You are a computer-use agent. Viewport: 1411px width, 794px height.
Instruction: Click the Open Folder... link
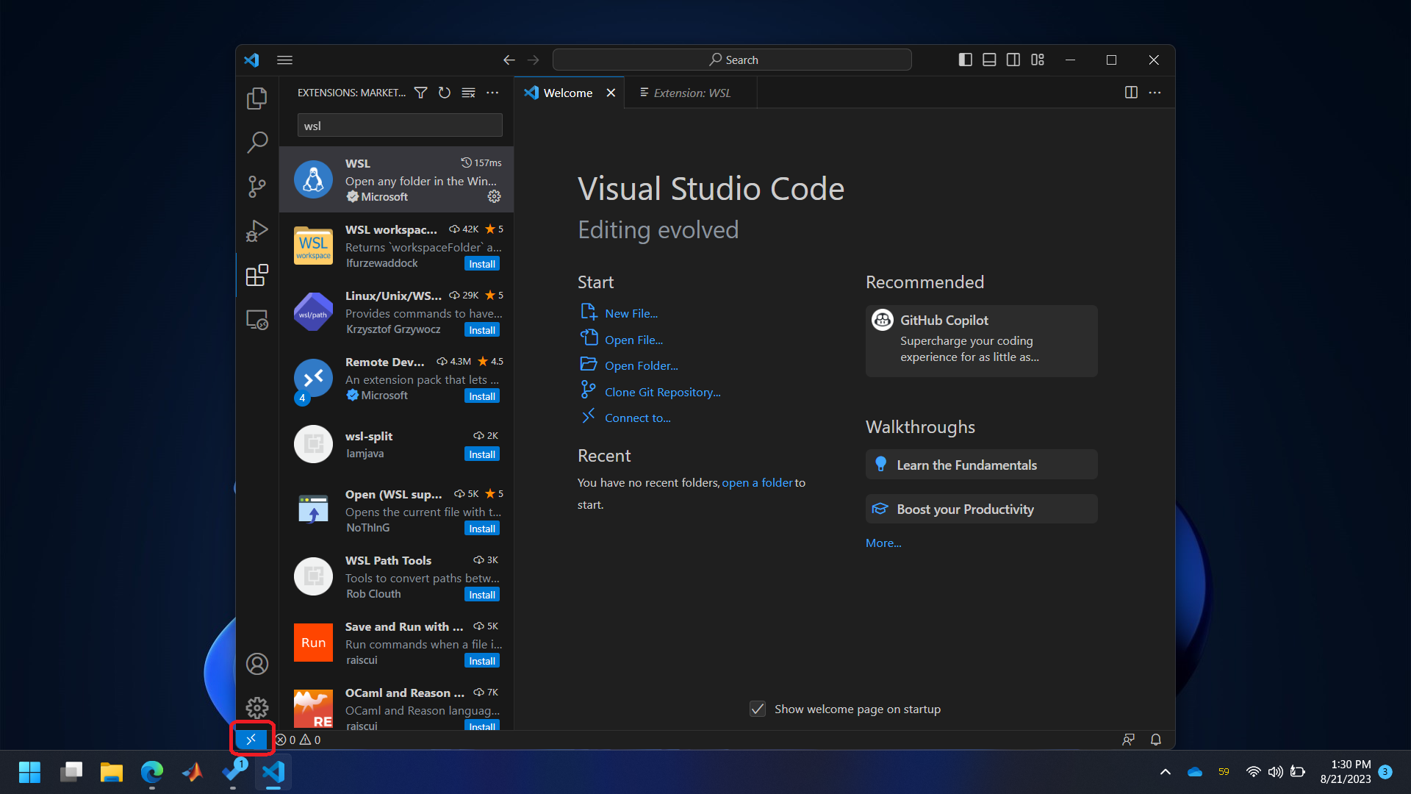[641, 365]
